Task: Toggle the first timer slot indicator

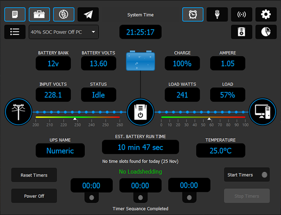Action: 91,198
